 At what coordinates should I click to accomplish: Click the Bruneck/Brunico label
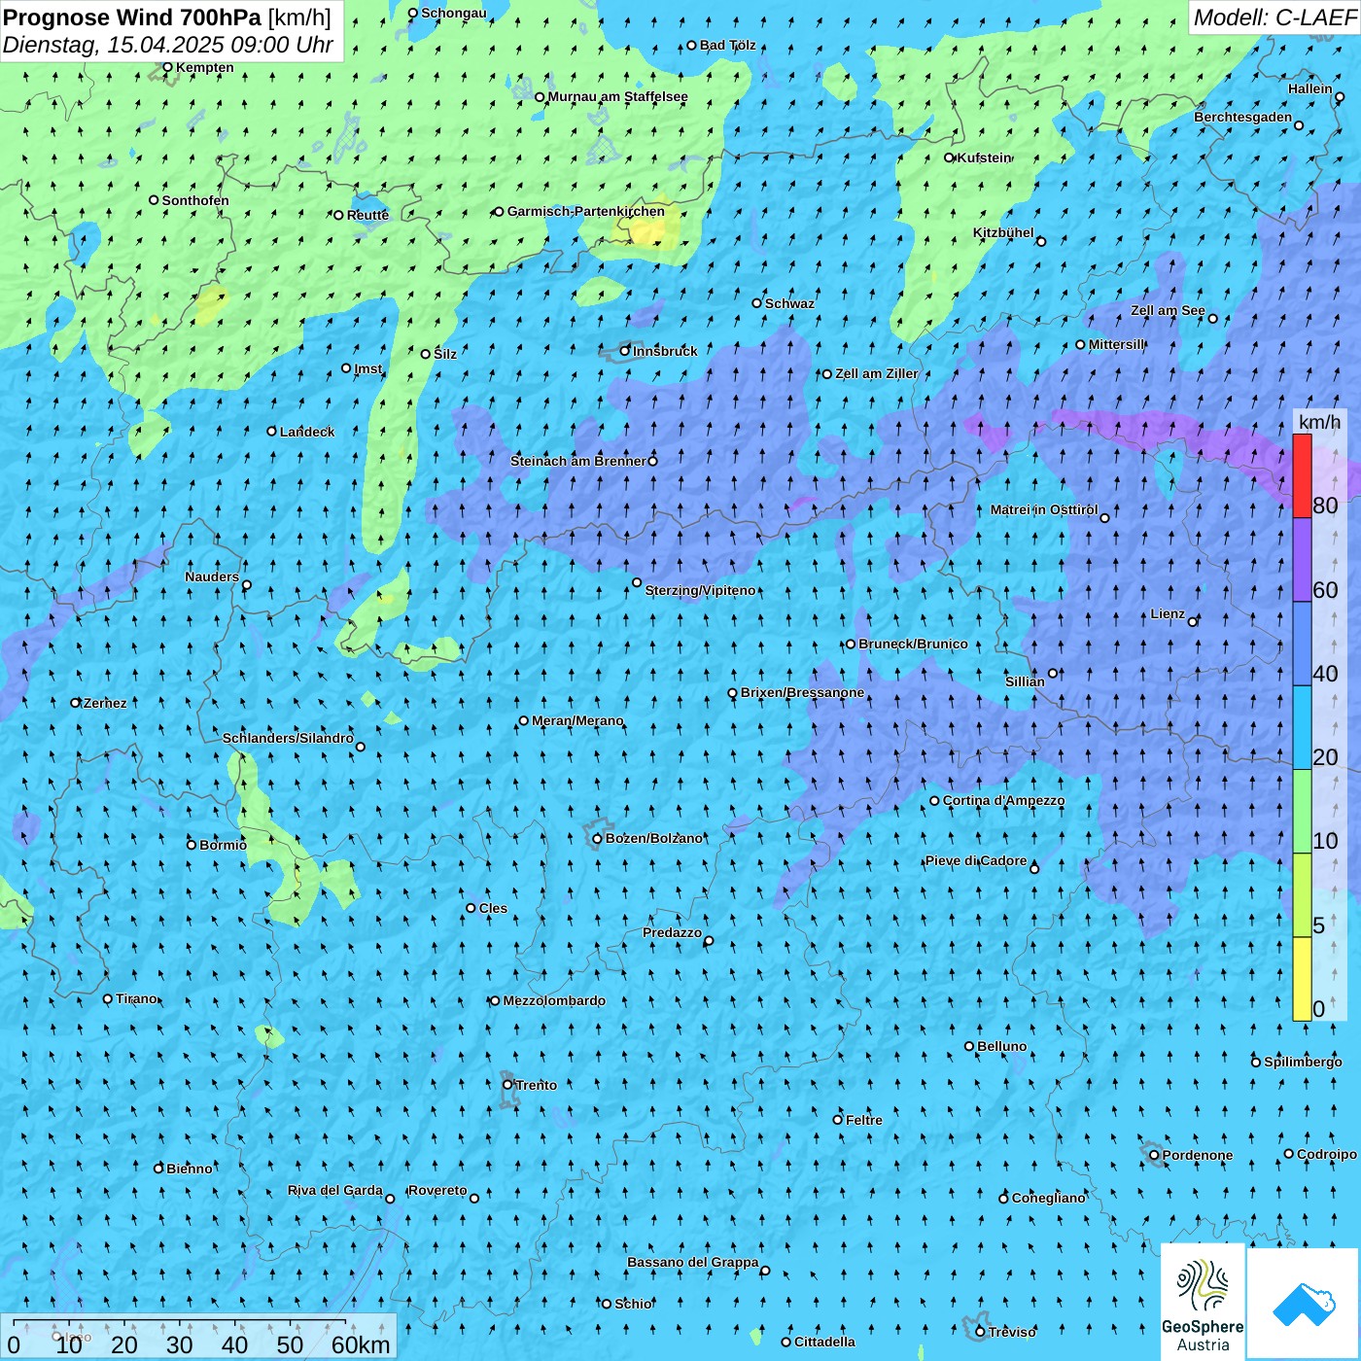click(x=913, y=644)
